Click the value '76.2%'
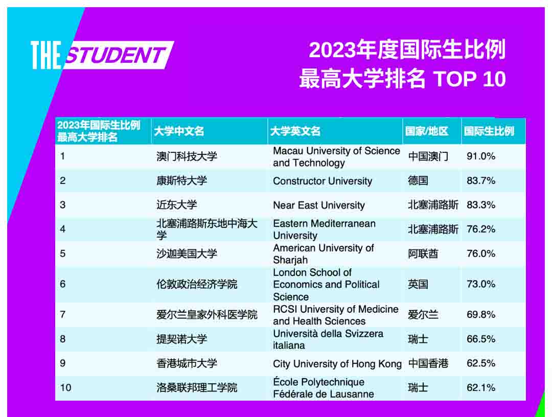The height and width of the screenshot is (417, 552). pos(481,229)
